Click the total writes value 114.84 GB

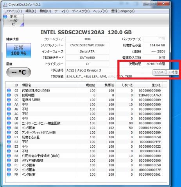point(154,45)
